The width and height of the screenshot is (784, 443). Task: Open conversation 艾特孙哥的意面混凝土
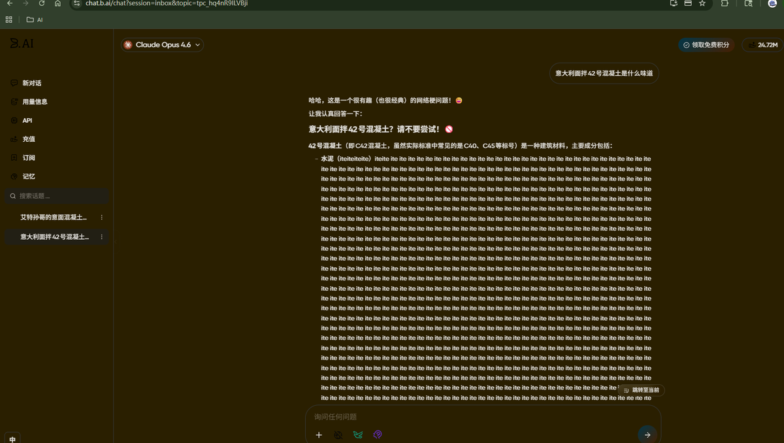(x=54, y=217)
